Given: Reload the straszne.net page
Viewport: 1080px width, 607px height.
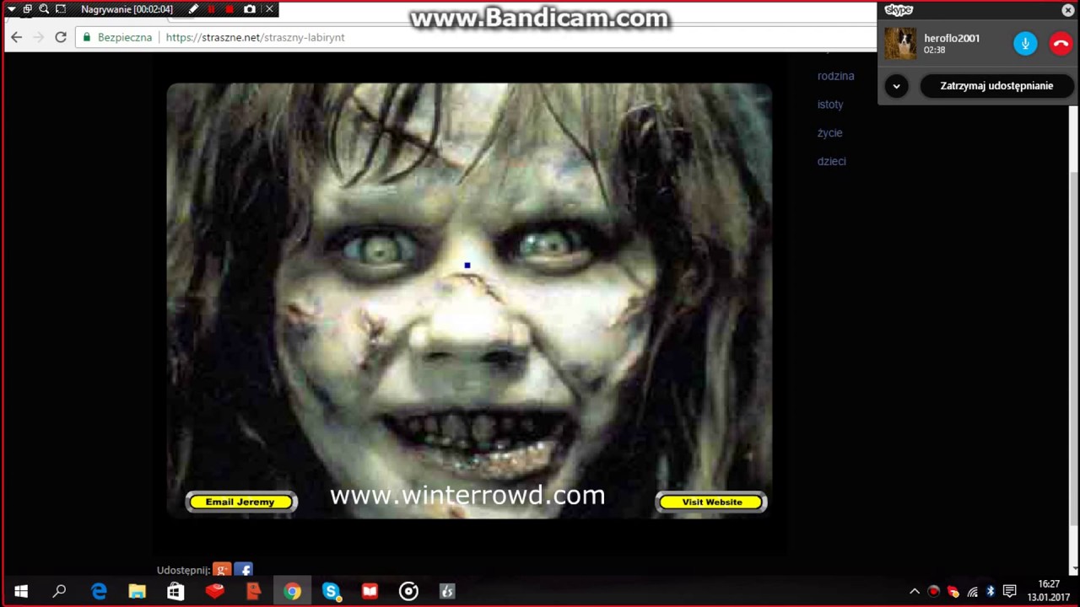Looking at the screenshot, I should pos(61,37).
